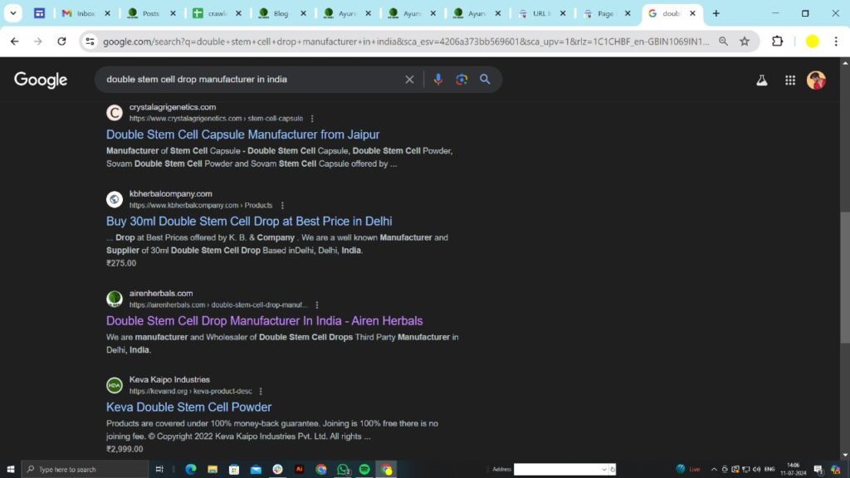Click the Windows taskbar search box
Screen dimensions: 850x478
coord(85,470)
